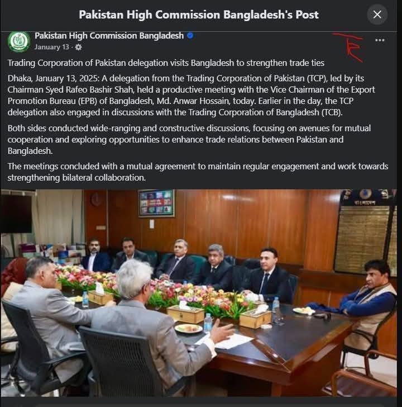Screen dimensions: 402x407
Task: Click the paragraph starting "Dhaka, January 13, 2025"
Action: pyautogui.click(x=192, y=95)
